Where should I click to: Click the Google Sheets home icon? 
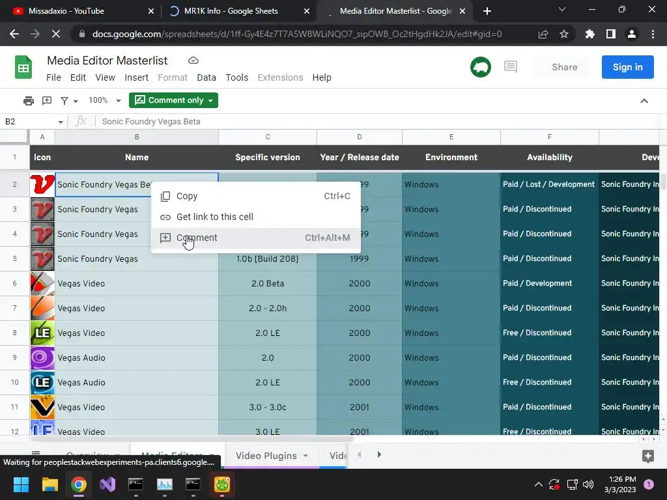(23, 67)
